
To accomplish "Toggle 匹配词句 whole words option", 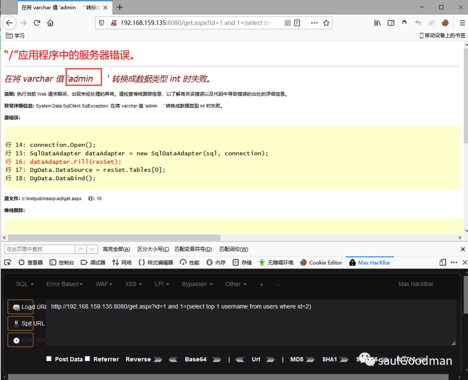I will click(x=234, y=249).
